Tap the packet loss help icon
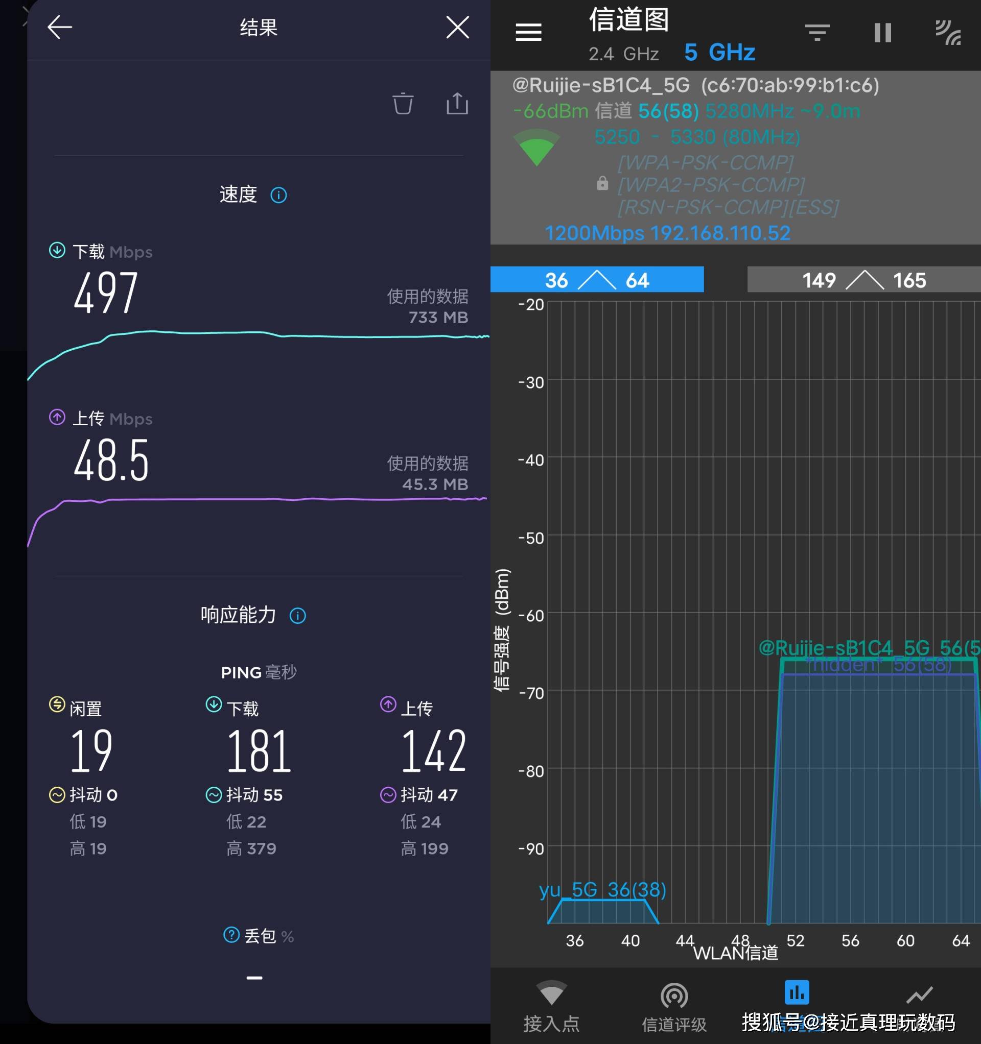The height and width of the screenshot is (1044, 981). [231, 935]
